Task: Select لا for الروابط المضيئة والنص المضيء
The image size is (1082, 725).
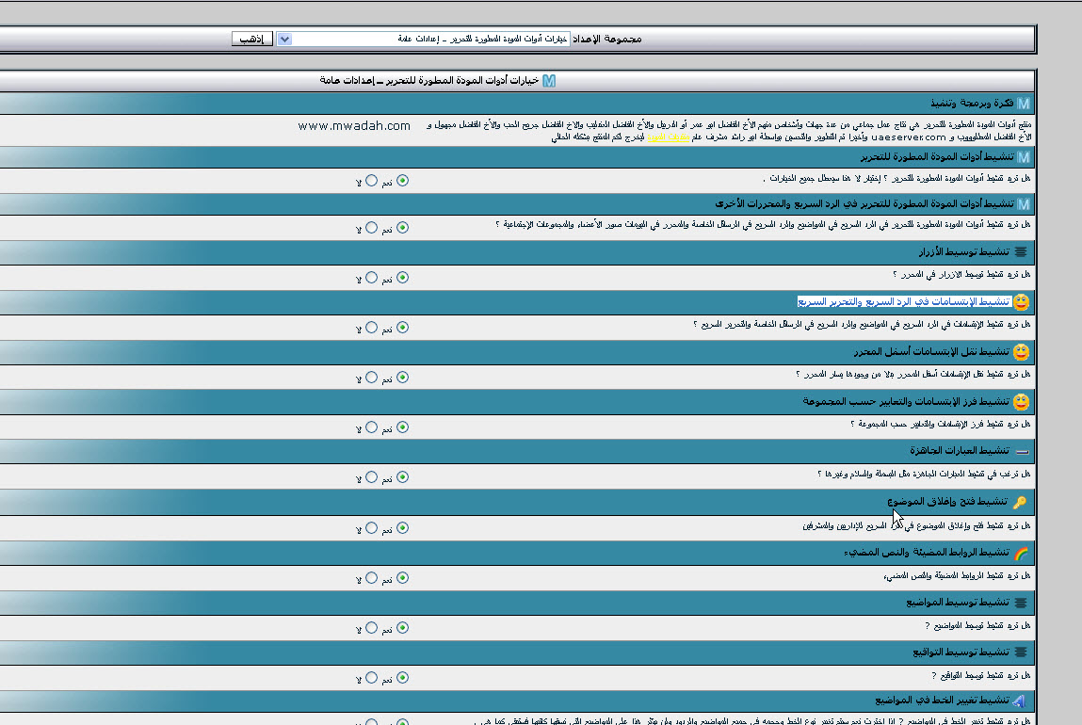Action: [371, 578]
